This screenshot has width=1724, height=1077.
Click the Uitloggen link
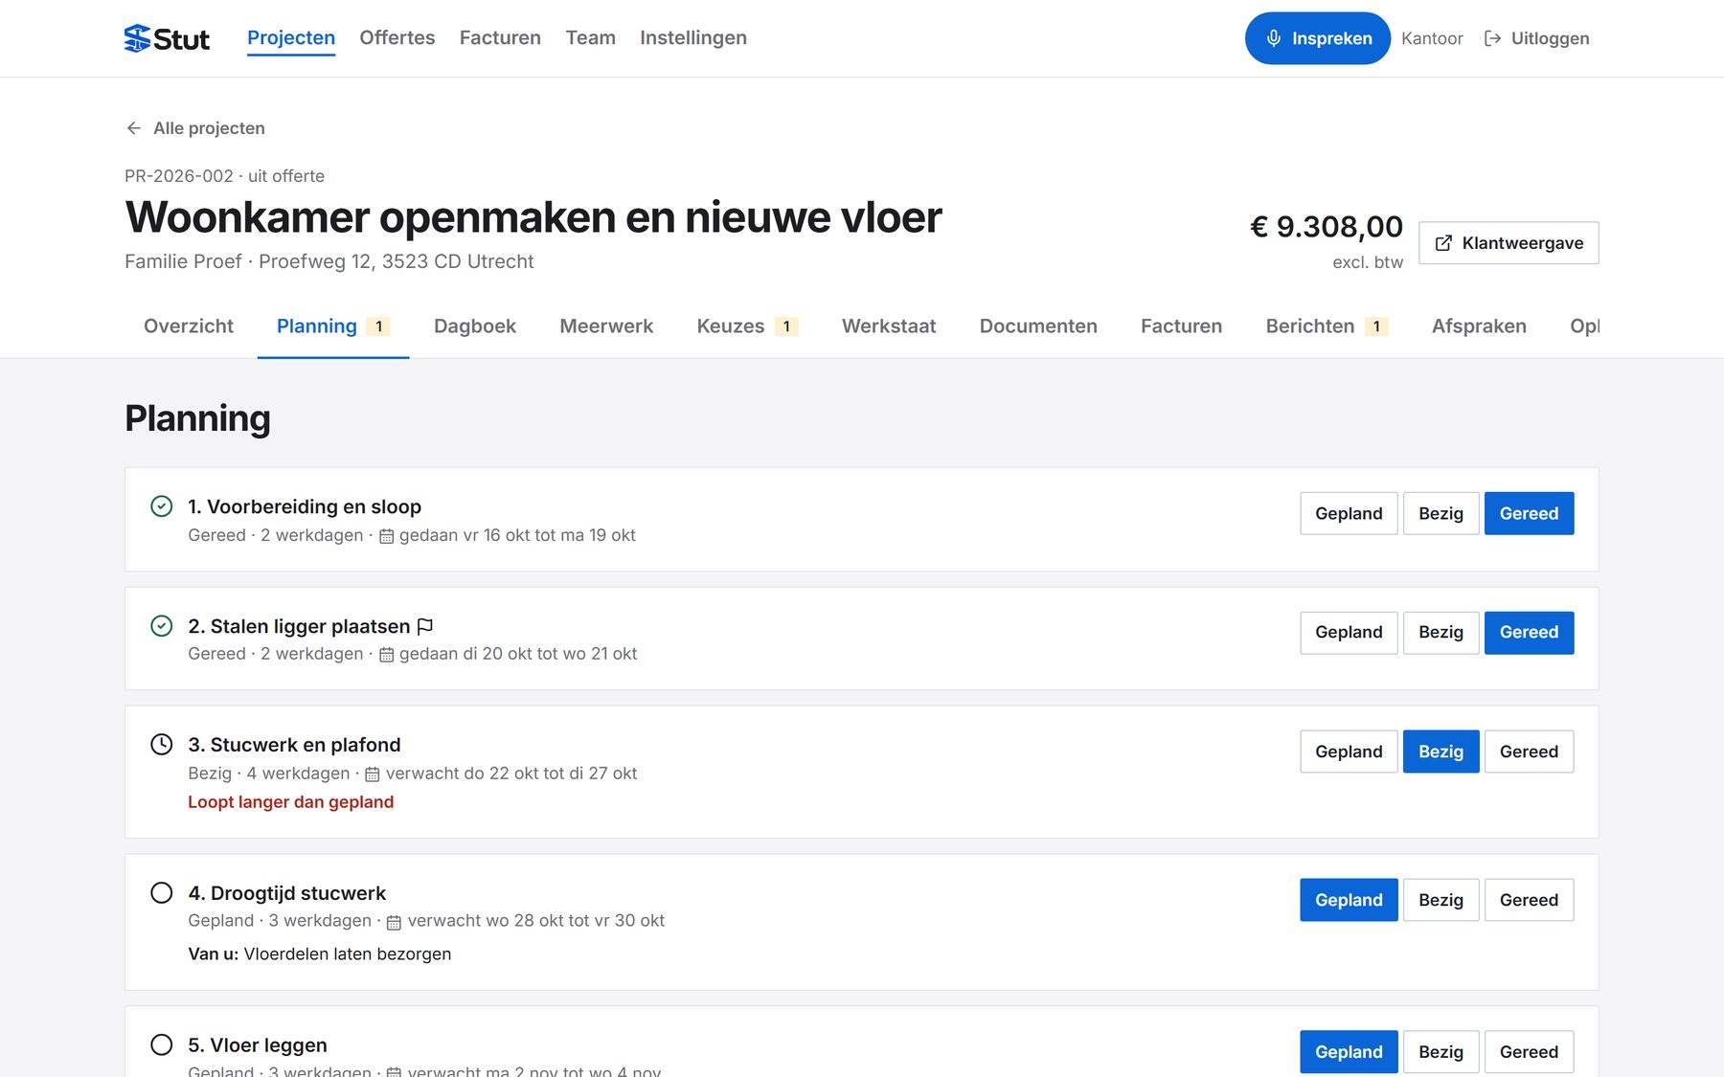coord(1536,38)
